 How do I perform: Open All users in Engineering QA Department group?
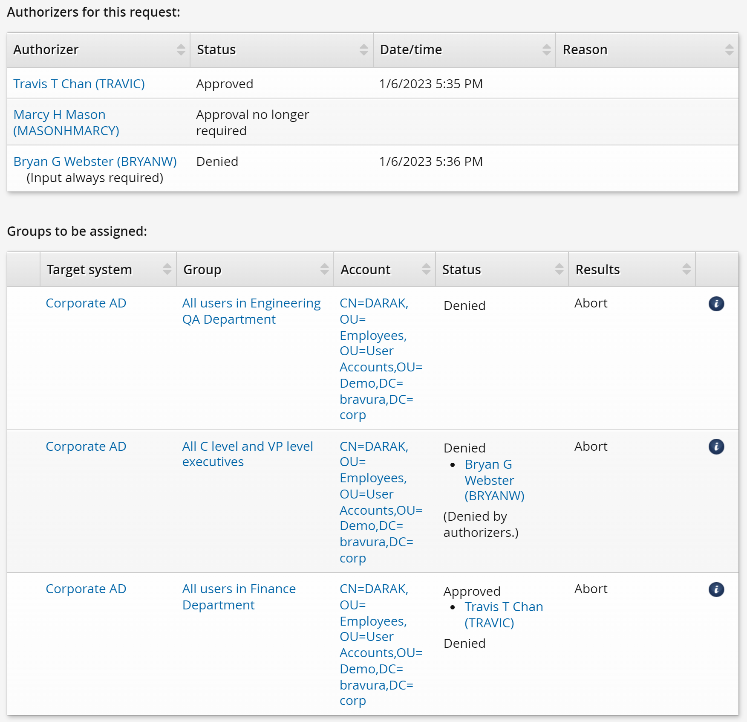[x=251, y=311]
